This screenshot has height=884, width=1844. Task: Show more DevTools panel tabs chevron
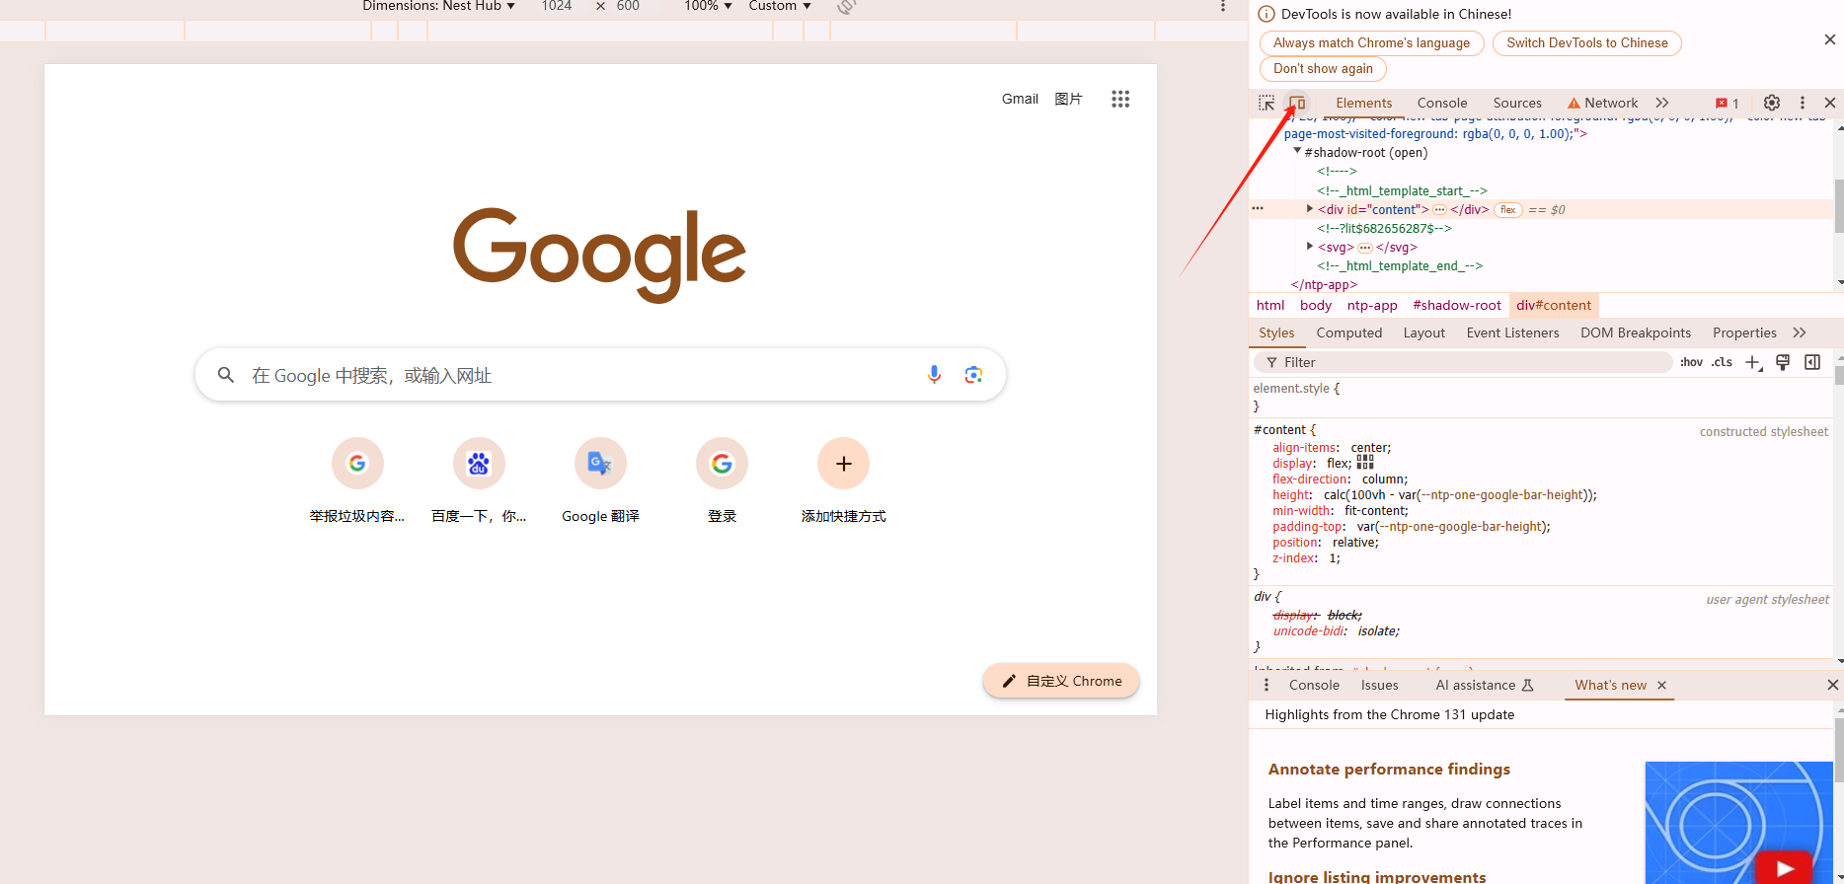pyautogui.click(x=1662, y=103)
